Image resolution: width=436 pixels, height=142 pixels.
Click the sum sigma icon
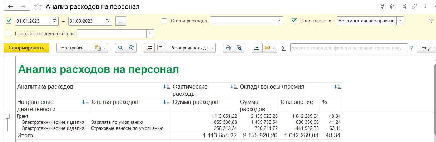pos(283,48)
